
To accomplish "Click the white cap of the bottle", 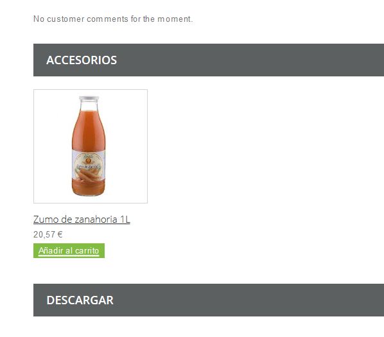I will [89, 98].
